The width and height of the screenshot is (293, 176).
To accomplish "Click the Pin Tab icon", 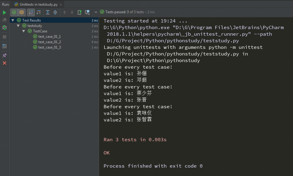I will pyautogui.click(x=5, y=55).
